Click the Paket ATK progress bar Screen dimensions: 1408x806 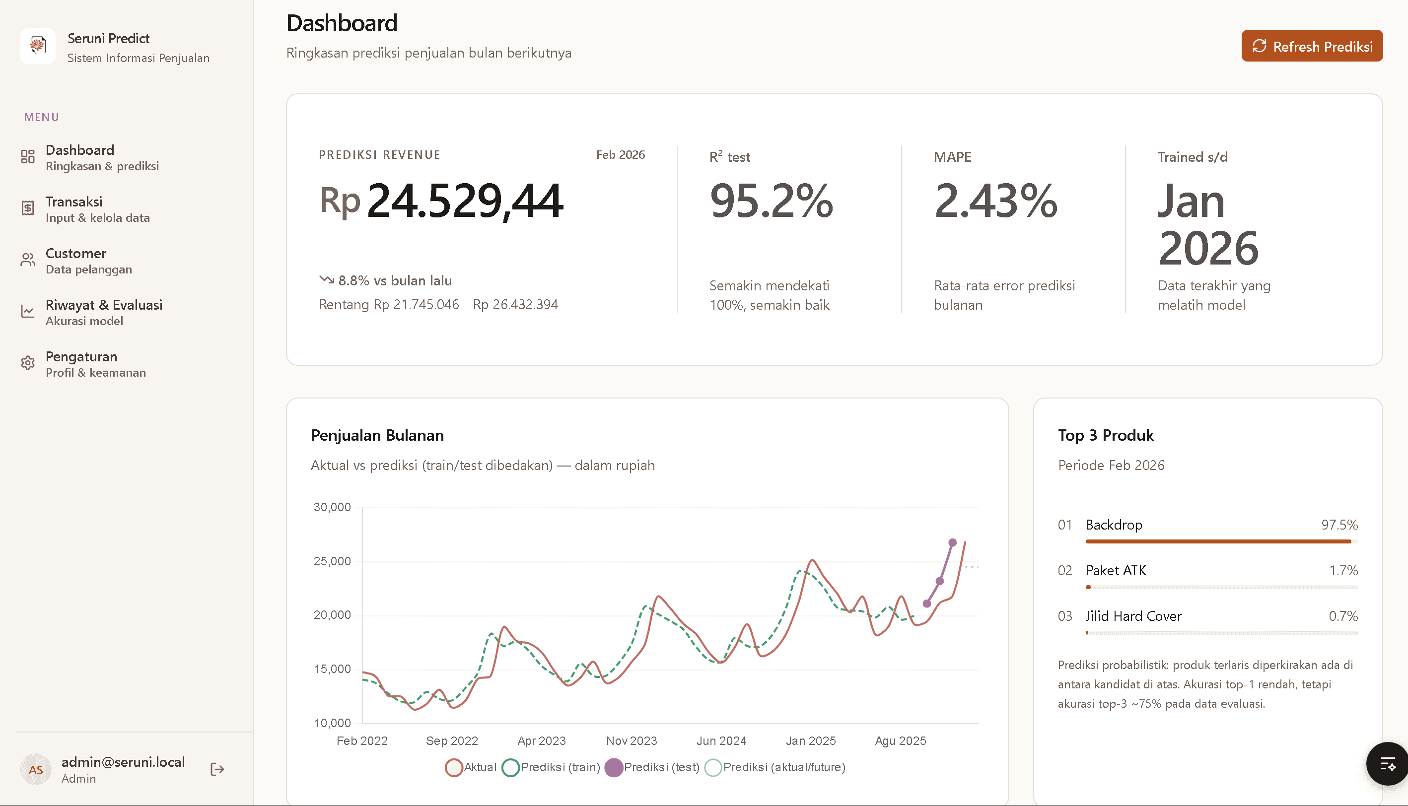1221,587
